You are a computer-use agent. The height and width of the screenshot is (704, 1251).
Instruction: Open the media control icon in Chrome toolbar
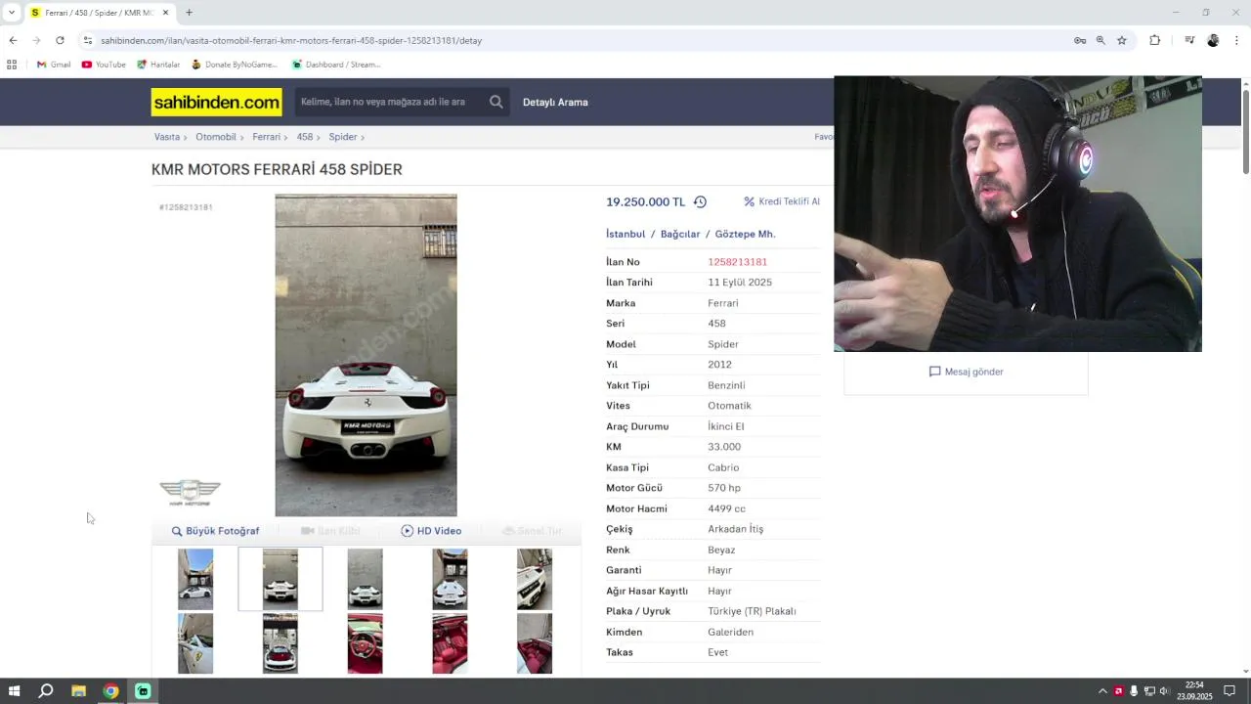pos(1189,40)
